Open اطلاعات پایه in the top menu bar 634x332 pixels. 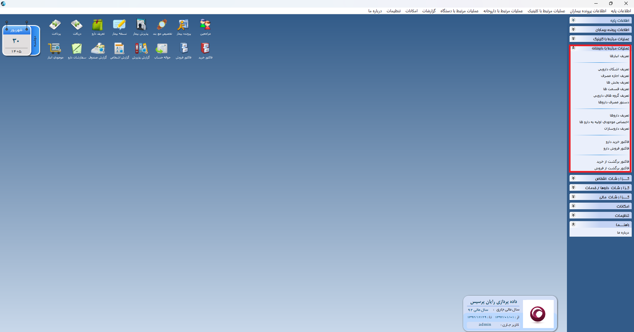click(621, 11)
